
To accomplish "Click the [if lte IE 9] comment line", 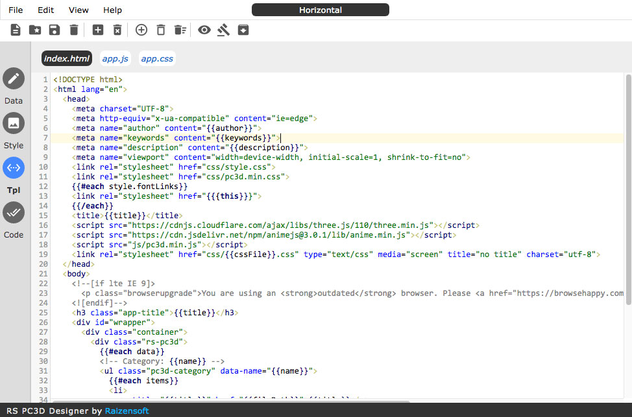I will 114,284.
